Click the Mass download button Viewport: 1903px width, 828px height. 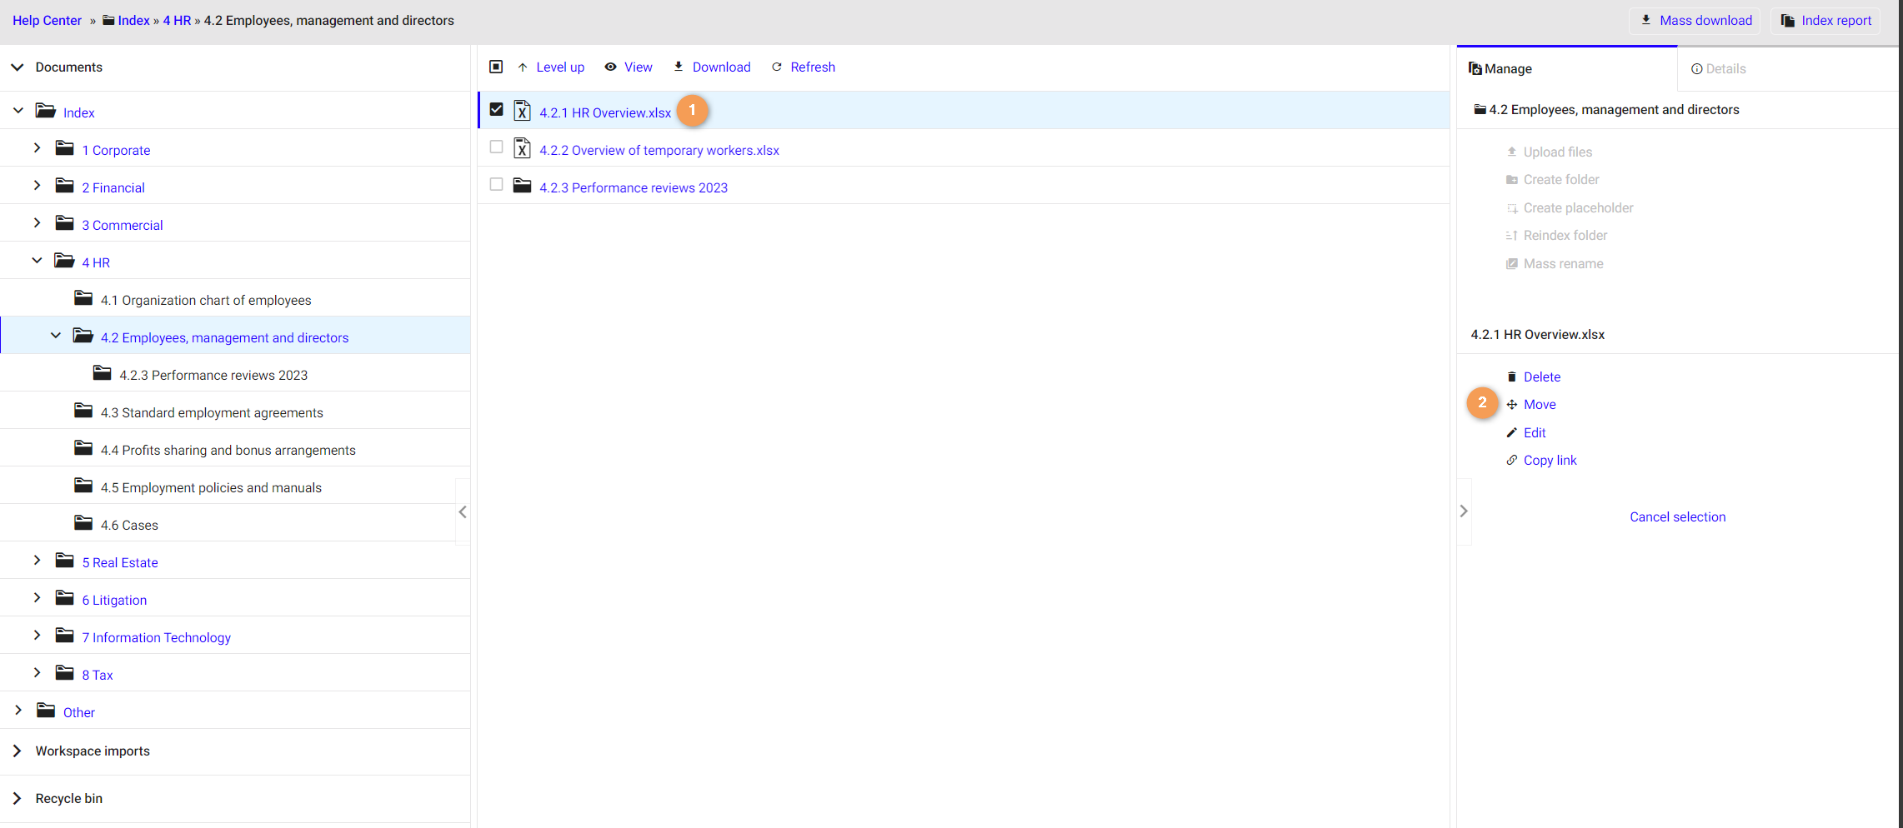(x=1695, y=21)
